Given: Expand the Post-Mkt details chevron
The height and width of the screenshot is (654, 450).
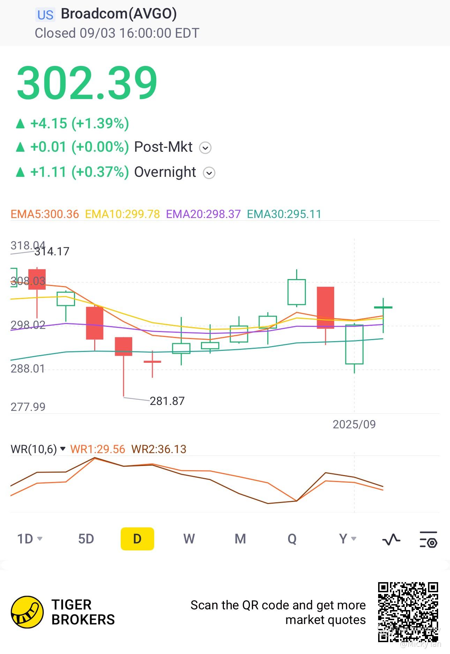Looking at the screenshot, I should pos(205,148).
